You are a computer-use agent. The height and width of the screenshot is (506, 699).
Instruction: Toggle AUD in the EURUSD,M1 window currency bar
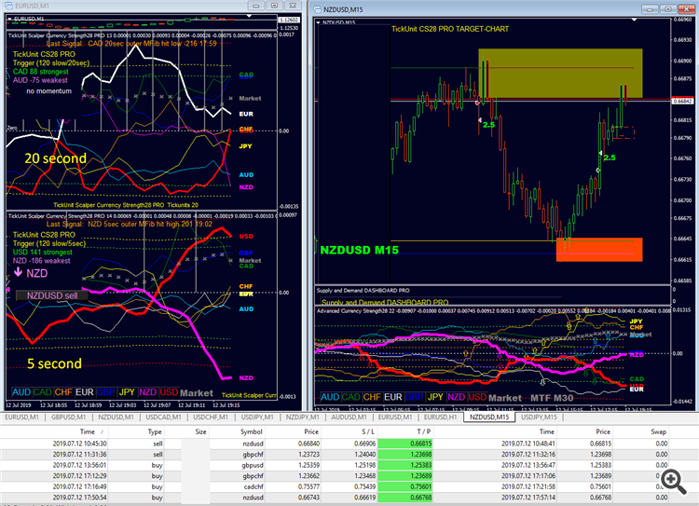pos(21,392)
